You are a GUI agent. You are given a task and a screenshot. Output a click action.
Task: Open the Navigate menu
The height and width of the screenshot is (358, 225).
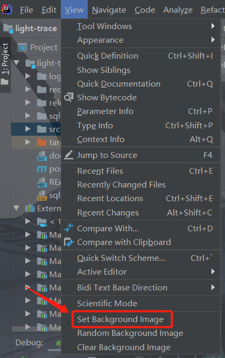pos(109,10)
